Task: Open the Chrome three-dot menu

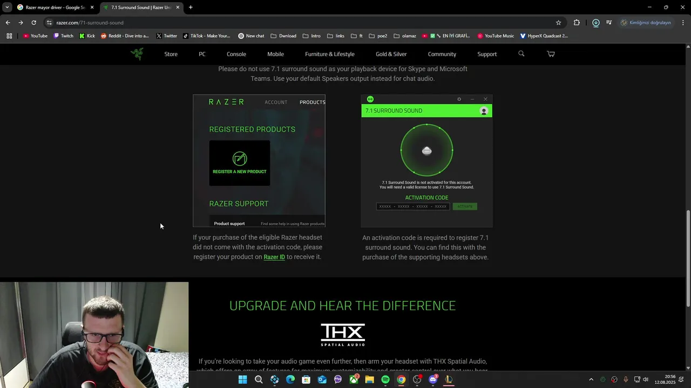Action: point(683,23)
